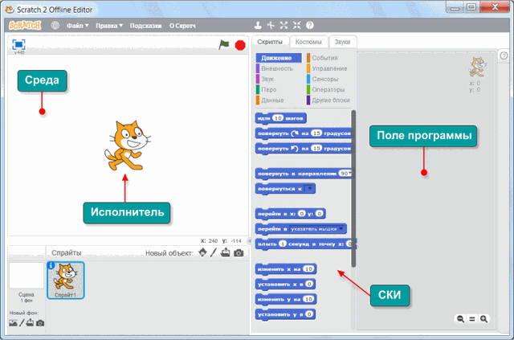Click the block help question icon
514x340 pixels.
(x=310, y=25)
